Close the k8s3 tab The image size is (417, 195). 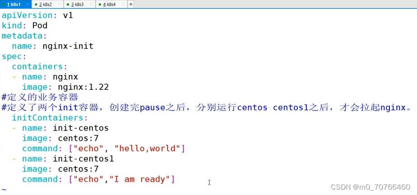[x=91, y=4]
